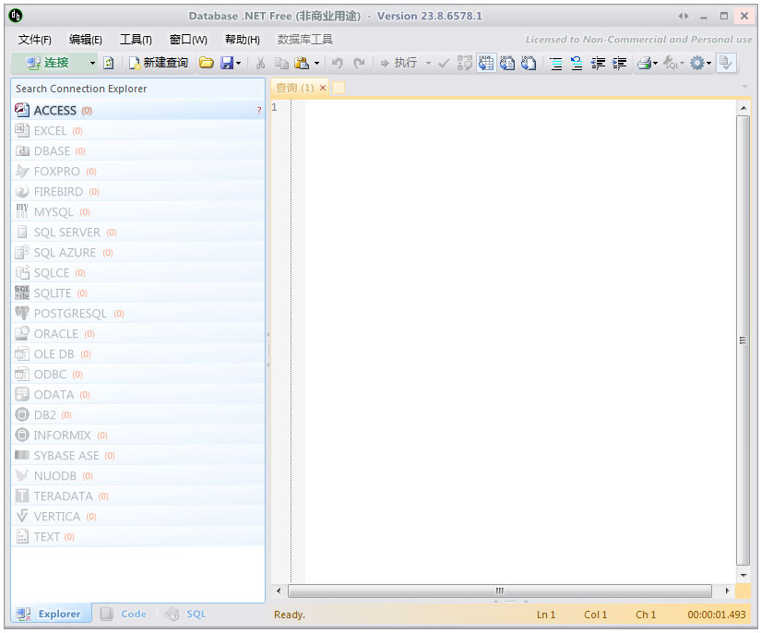
Task: Click the clipboard paste icon
Action: pyautogui.click(x=301, y=63)
